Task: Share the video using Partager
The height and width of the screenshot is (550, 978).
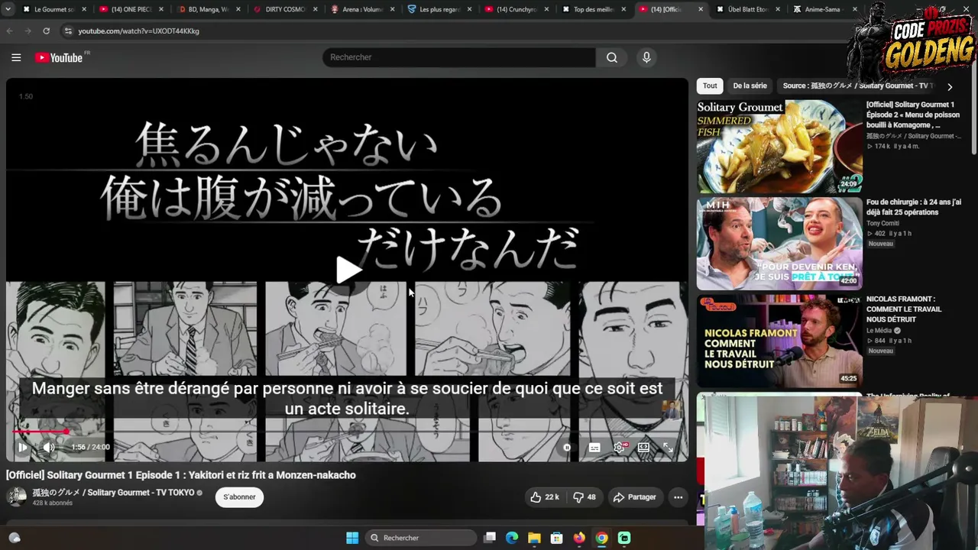Action: [634, 497]
